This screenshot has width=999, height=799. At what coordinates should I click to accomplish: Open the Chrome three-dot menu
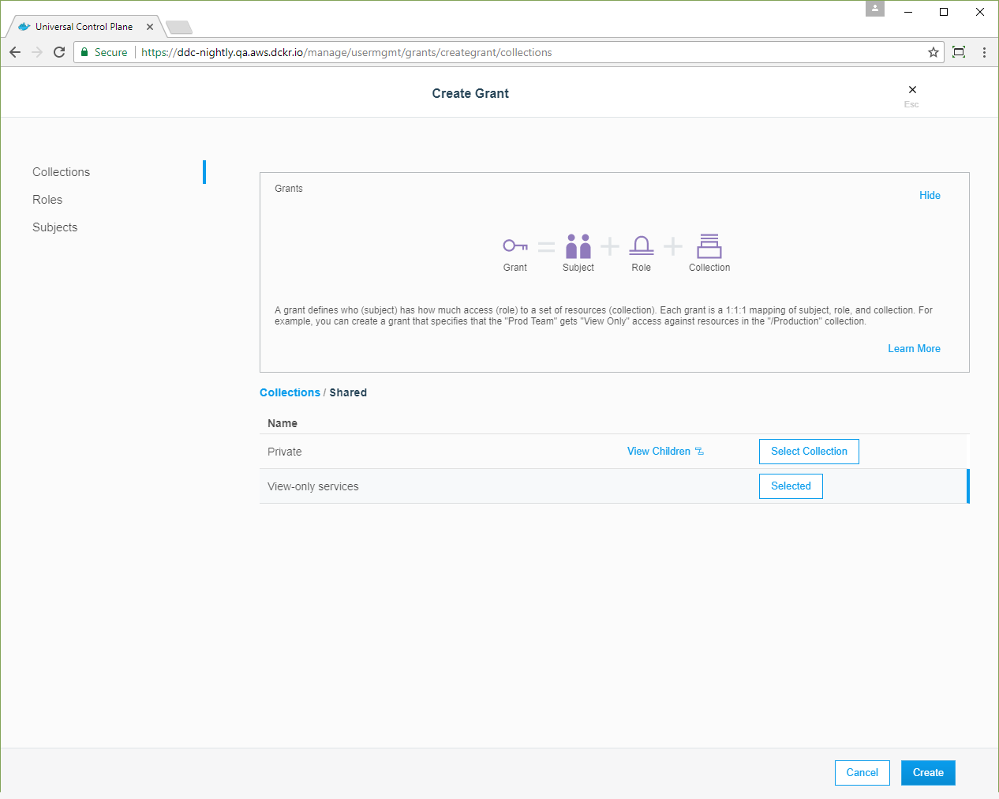pos(984,52)
